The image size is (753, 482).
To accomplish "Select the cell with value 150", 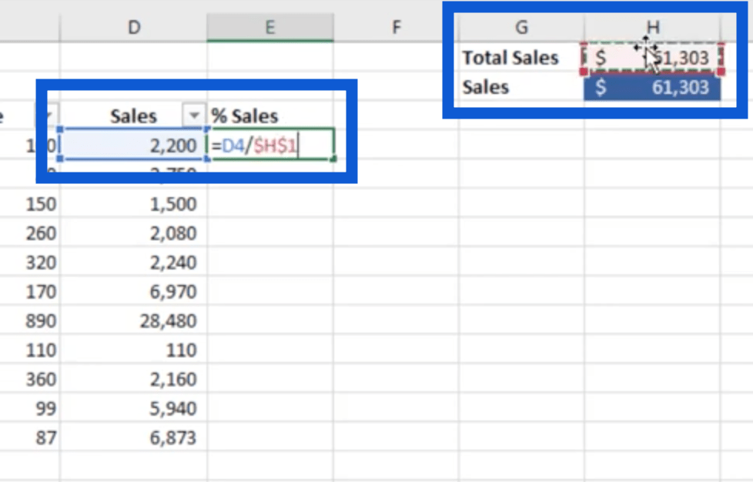I will coord(30,203).
